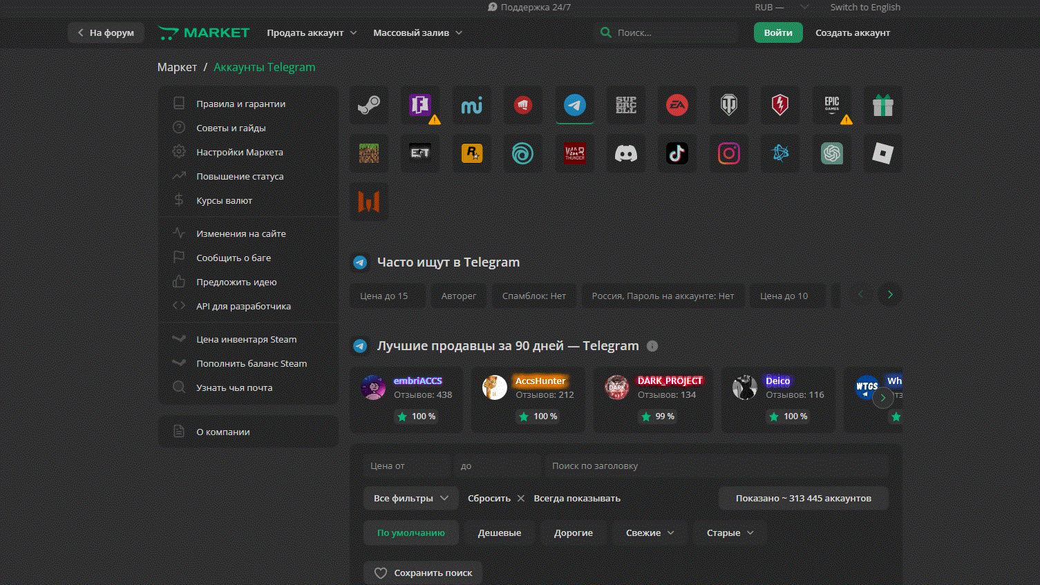Screen dimensions: 1040x585
Task: Open the miHoYo accounts category icon
Action: pos(471,105)
